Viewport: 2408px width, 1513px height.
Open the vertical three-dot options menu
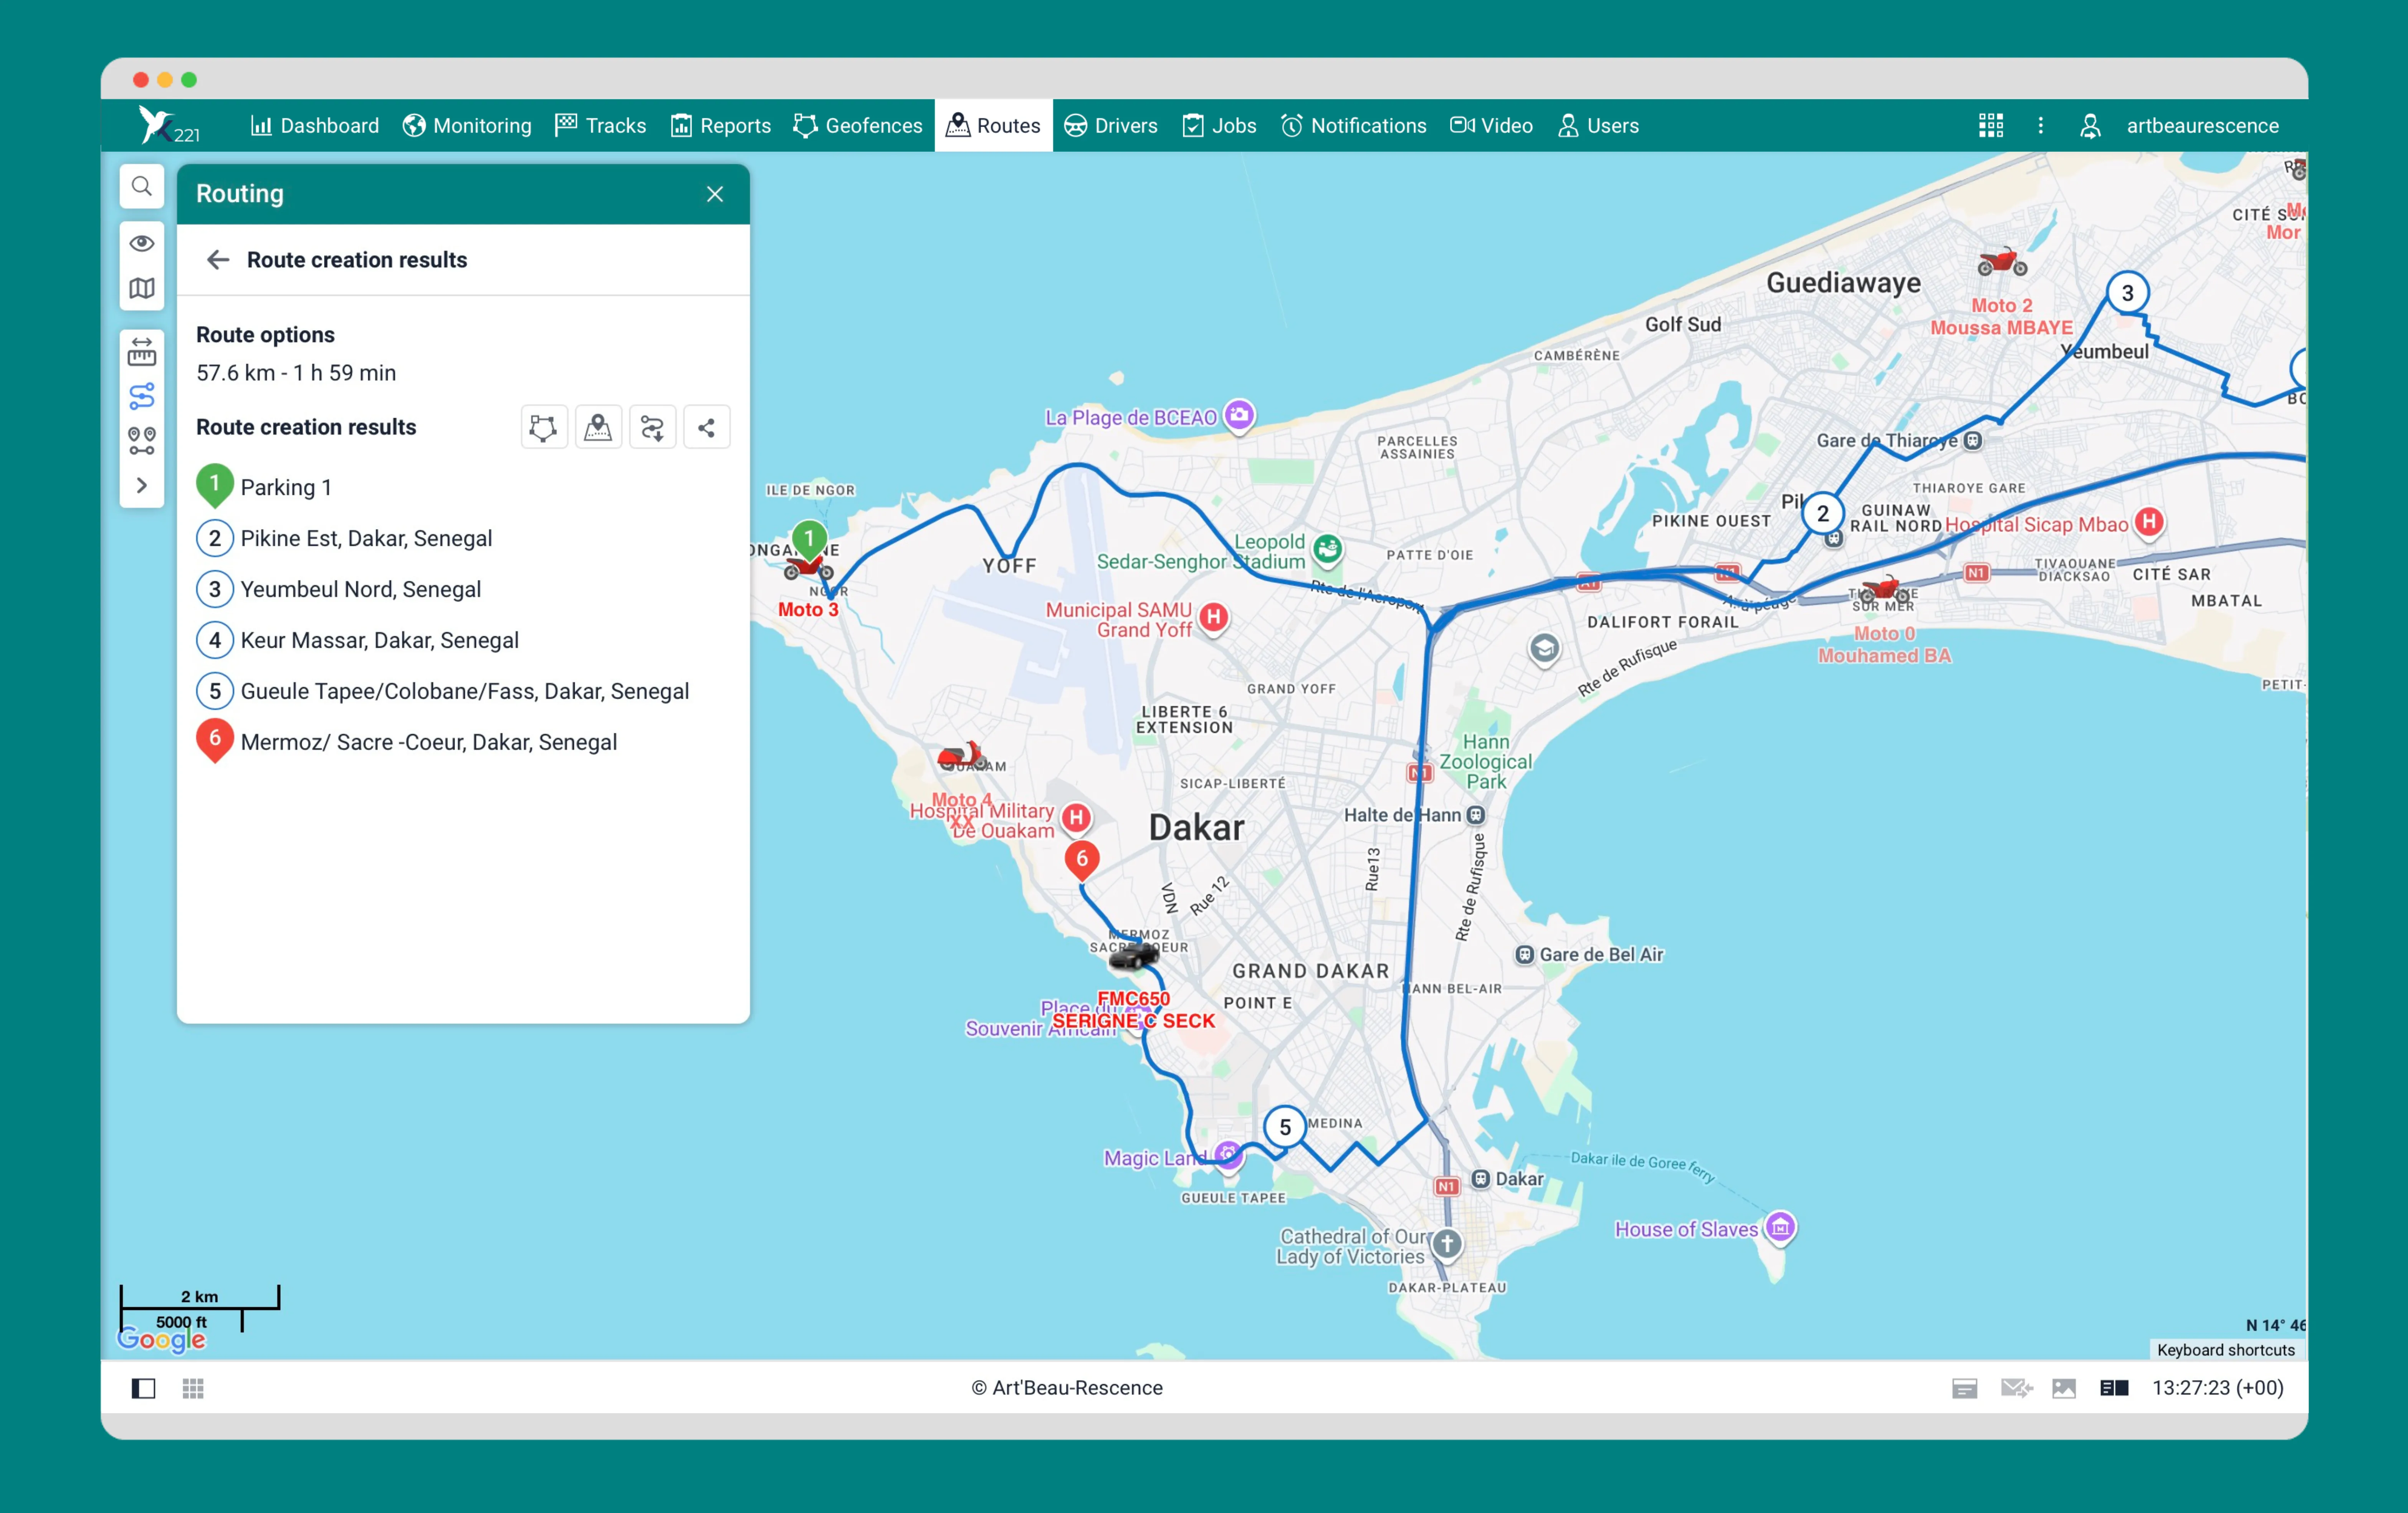click(x=2041, y=125)
